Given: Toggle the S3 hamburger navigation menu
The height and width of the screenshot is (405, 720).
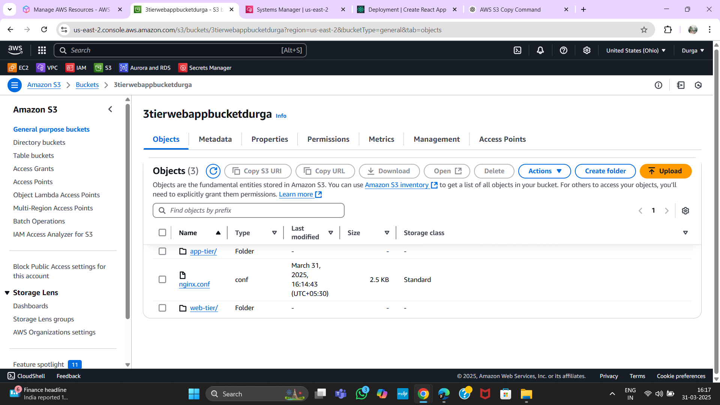Looking at the screenshot, I should pos(15,85).
